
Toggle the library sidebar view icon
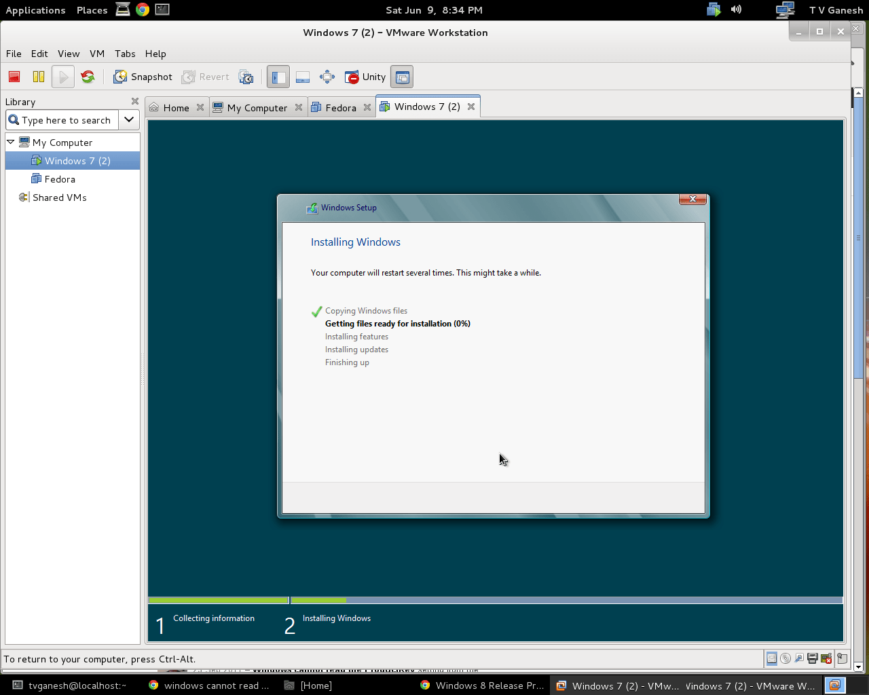278,77
